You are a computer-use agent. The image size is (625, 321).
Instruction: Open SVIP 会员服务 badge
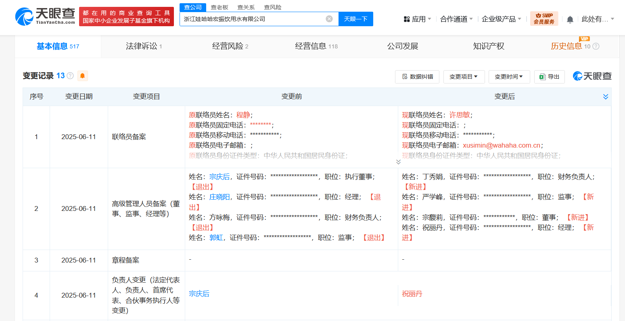pos(544,19)
